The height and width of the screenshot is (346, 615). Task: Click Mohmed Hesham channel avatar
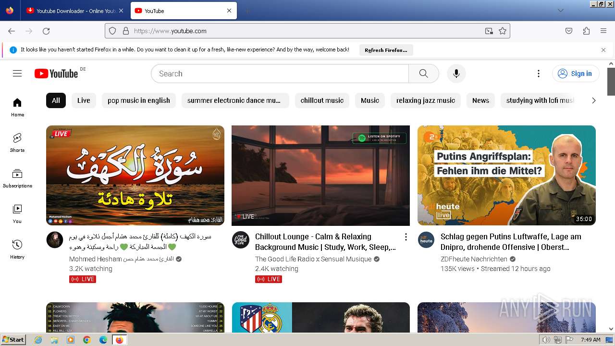coord(55,240)
